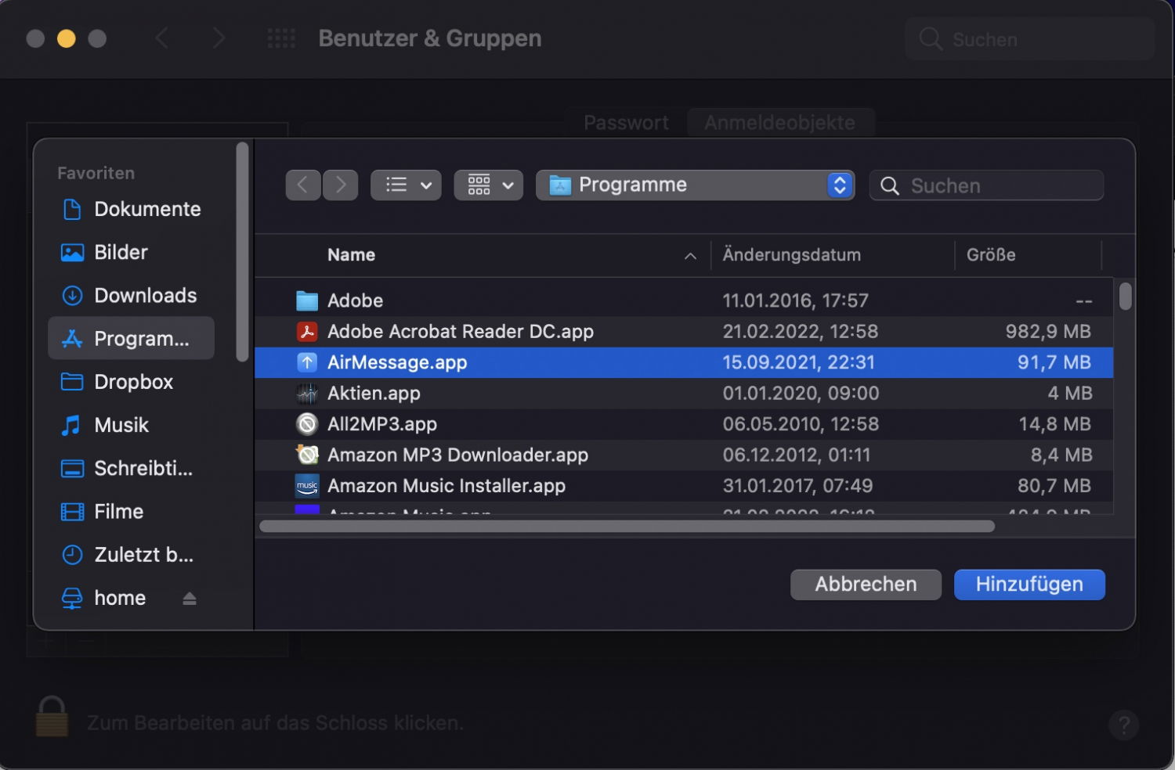
Task: Select the size value 982,9 MB
Action: (1048, 331)
